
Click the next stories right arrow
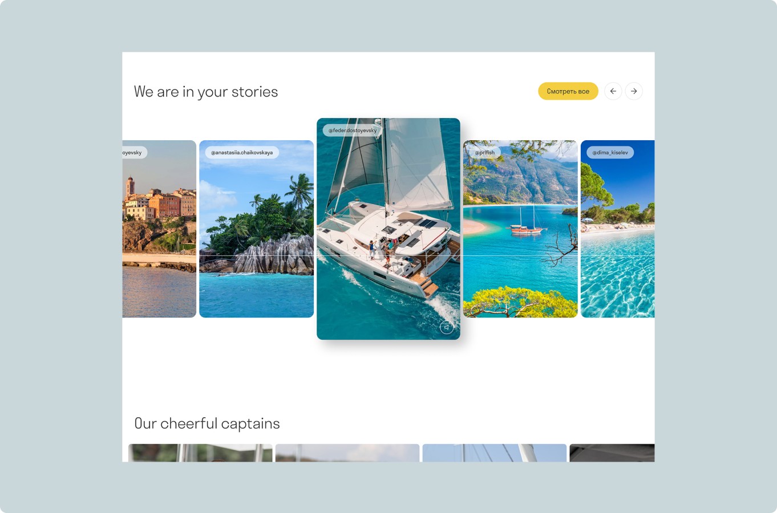[634, 91]
